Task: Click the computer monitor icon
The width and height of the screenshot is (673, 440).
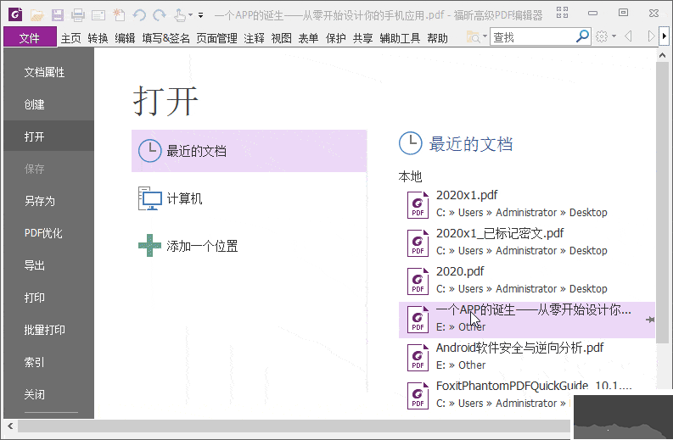Action: 150,198
